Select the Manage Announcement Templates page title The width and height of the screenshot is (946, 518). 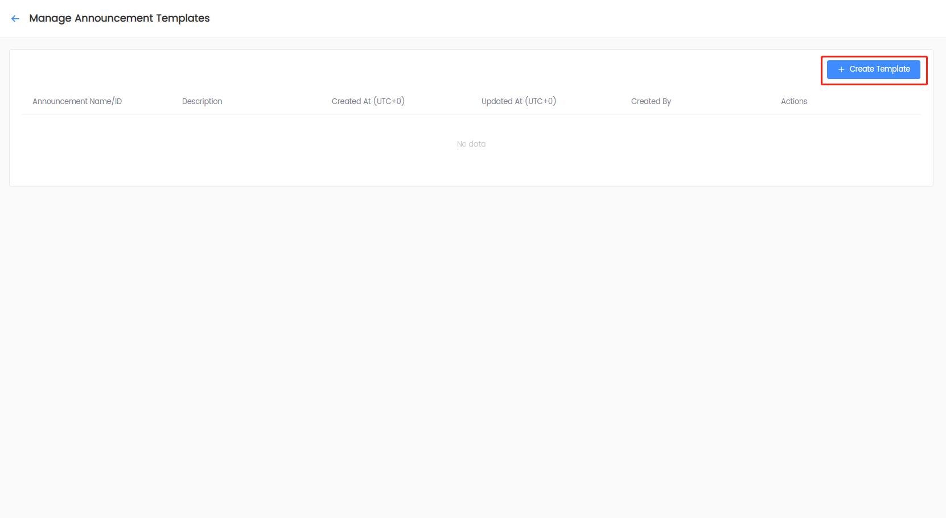tap(119, 18)
